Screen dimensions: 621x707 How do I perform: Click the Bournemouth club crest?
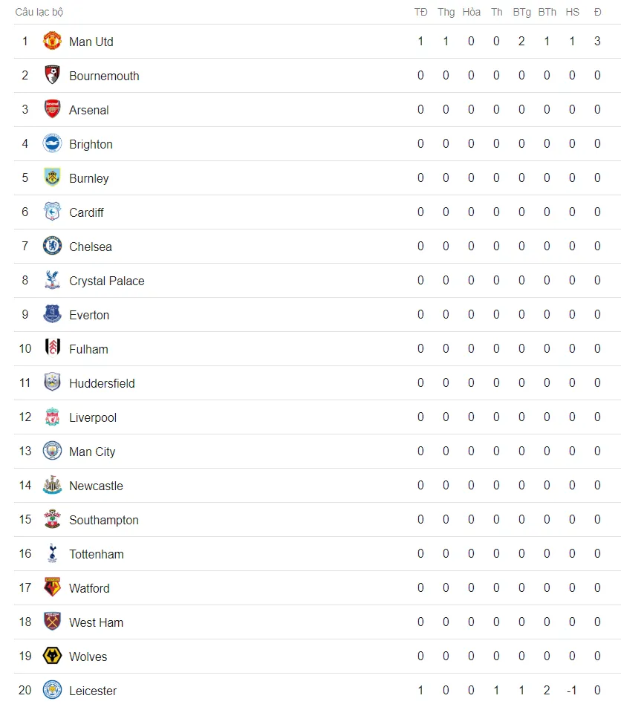coord(52,75)
